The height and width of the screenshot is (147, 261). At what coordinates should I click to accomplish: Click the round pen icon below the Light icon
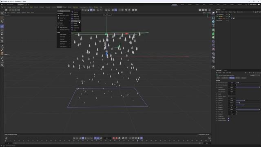pos(213,67)
